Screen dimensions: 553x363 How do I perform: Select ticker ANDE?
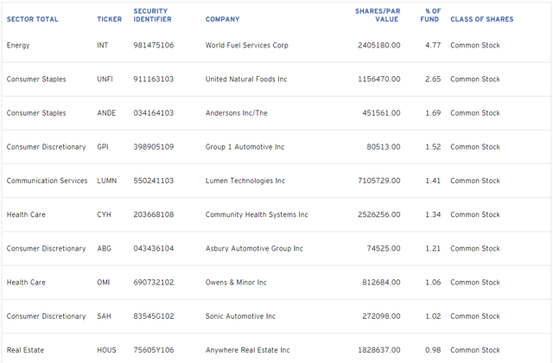(106, 113)
